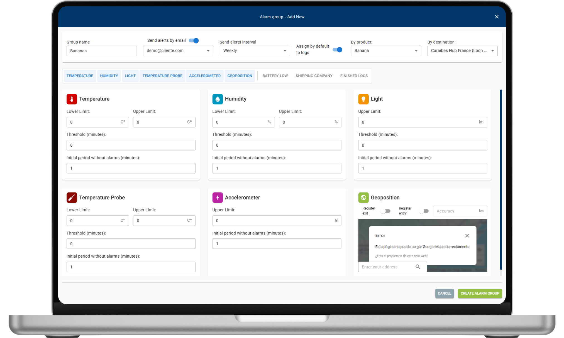This screenshot has width=564, height=338.
Task: Click the vertical blue scrollbar
Action: click(x=501, y=179)
